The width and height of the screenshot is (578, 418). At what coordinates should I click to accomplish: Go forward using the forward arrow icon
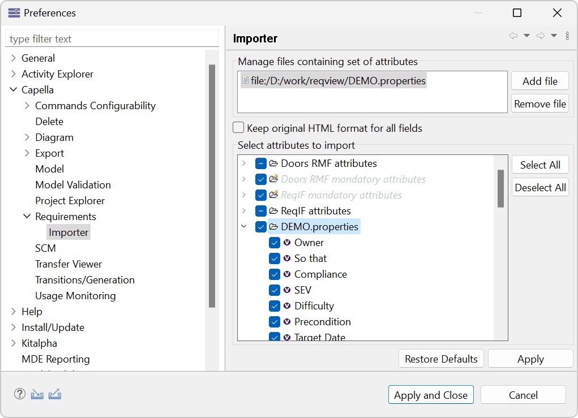pyautogui.click(x=541, y=36)
